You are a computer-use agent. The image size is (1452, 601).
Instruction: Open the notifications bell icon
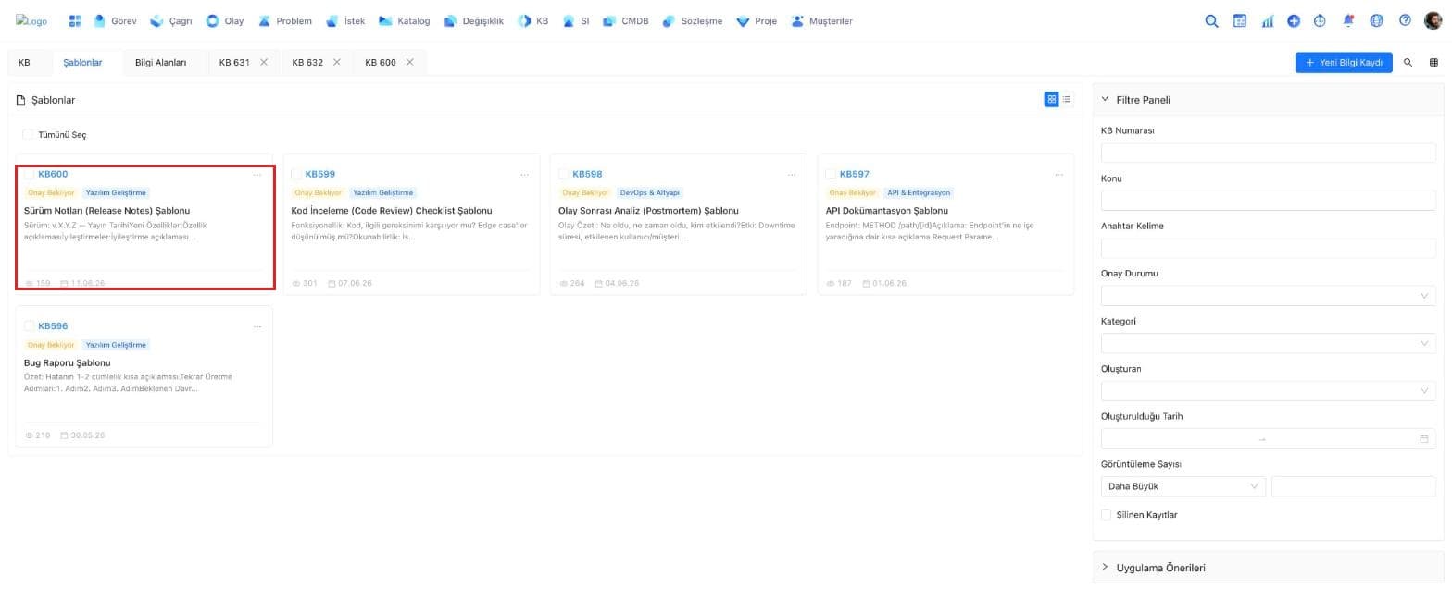(1348, 20)
